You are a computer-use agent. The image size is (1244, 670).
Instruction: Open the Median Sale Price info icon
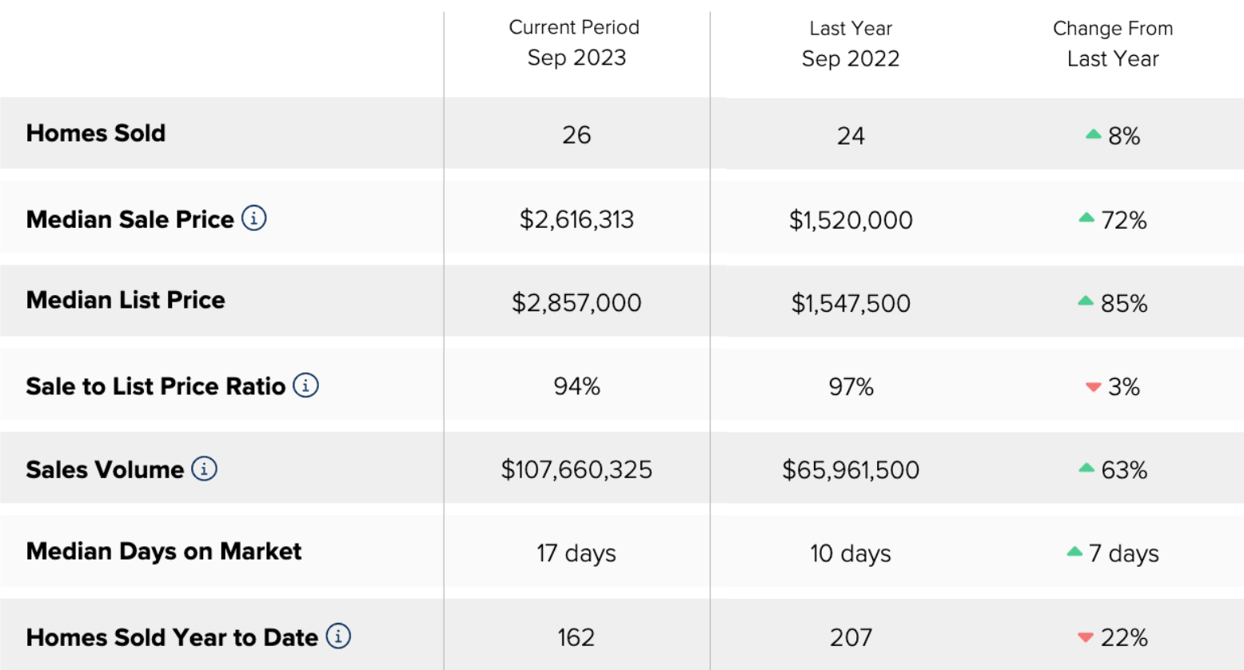[254, 218]
